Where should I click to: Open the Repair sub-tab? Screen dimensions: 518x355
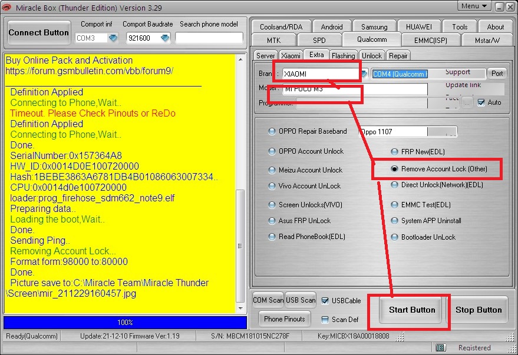pyautogui.click(x=398, y=55)
